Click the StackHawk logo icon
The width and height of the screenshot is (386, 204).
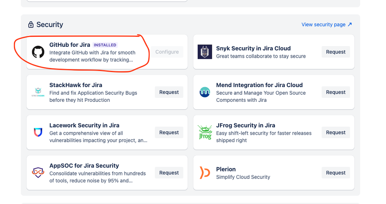pos(38,92)
